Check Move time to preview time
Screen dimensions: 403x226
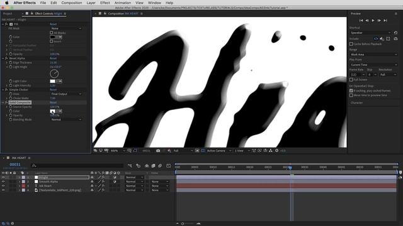click(x=351, y=95)
